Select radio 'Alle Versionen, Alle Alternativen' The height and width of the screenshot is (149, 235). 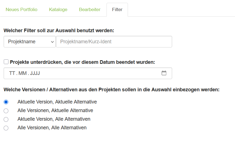(6, 128)
